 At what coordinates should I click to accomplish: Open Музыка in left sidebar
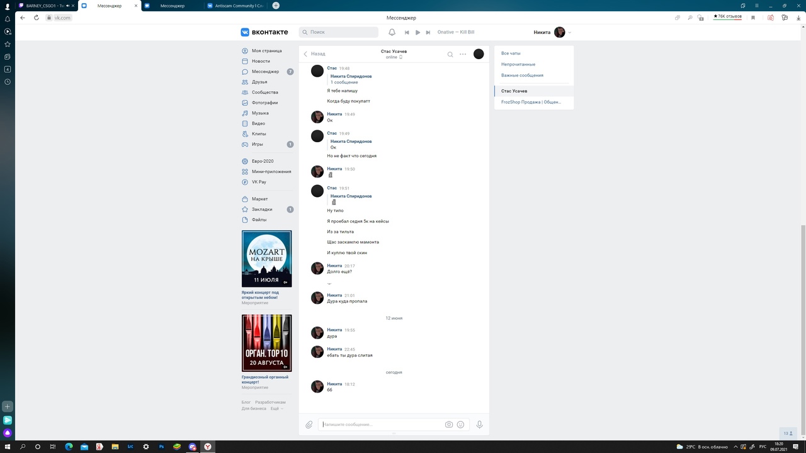pyautogui.click(x=260, y=113)
